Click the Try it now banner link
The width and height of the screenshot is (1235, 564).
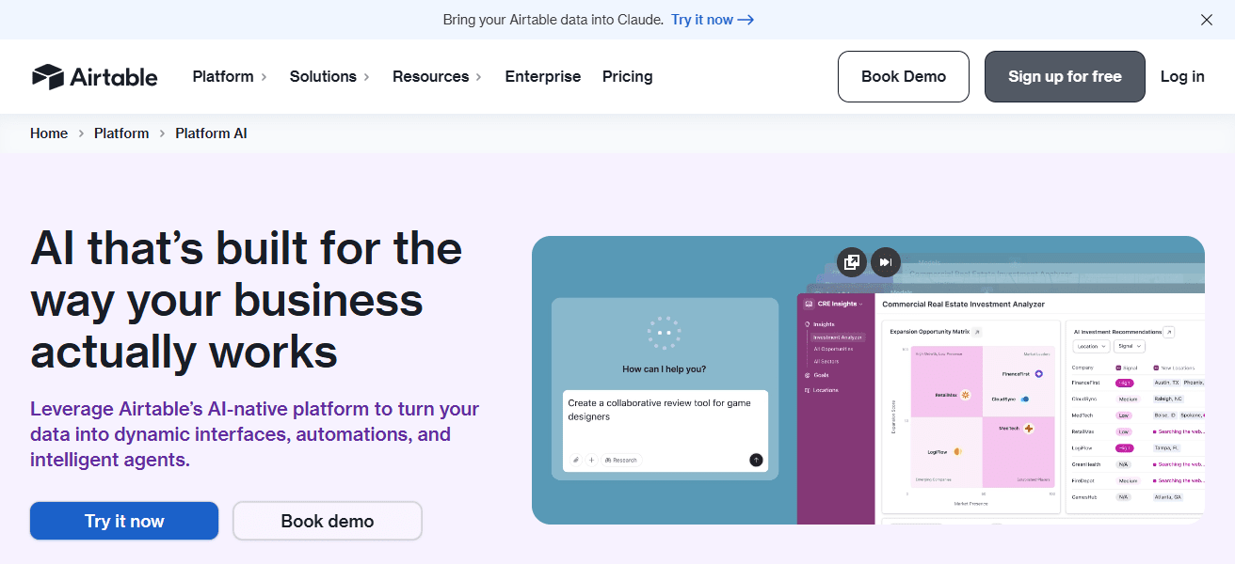[713, 20]
